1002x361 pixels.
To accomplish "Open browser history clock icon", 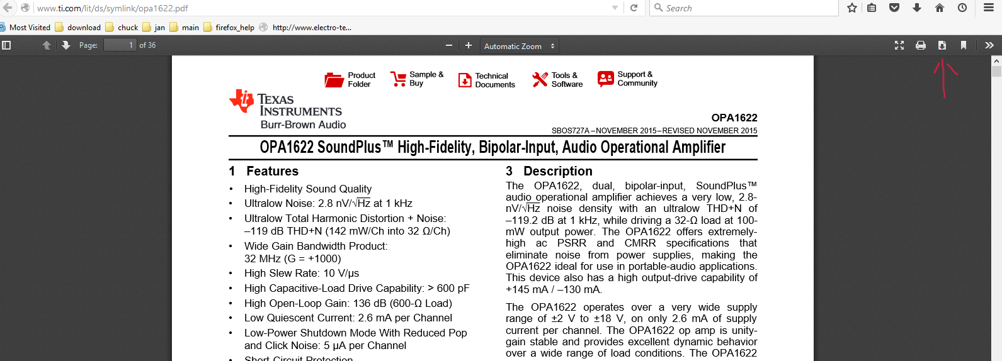I will click(x=962, y=8).
